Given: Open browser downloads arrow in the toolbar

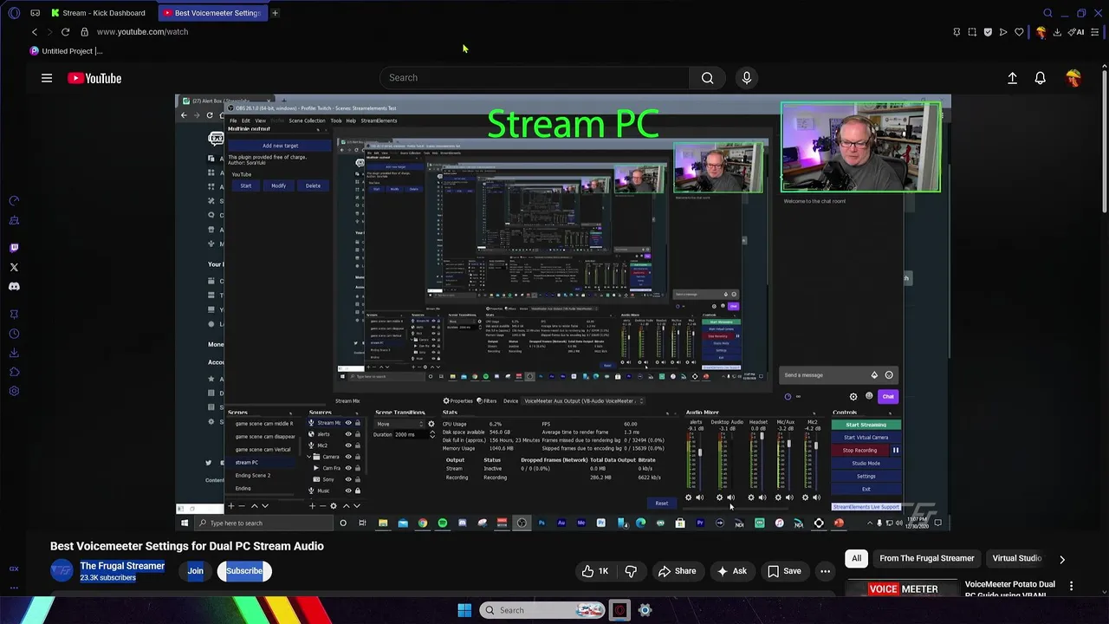Looking at the screenshot, I should click(1057, 32).
